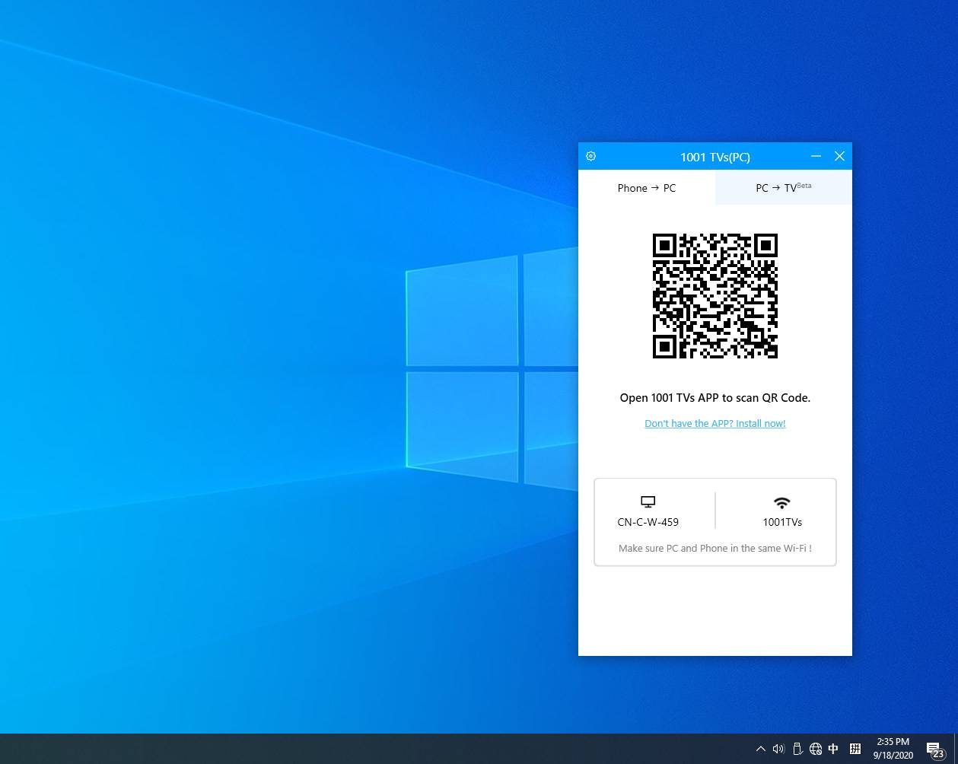Click the USB safely remove tray icon
Viewport: 958px width, 764px height.
(797, 749)
